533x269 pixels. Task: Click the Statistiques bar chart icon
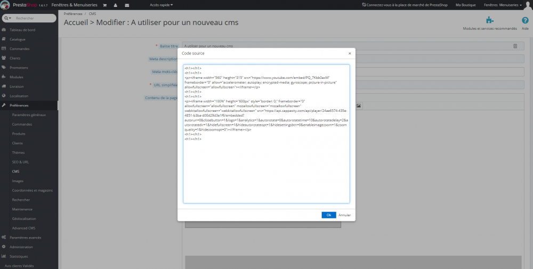pos(4,256)
